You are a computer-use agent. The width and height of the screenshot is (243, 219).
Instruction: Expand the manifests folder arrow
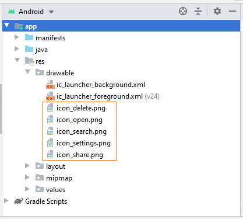point(17,37)
